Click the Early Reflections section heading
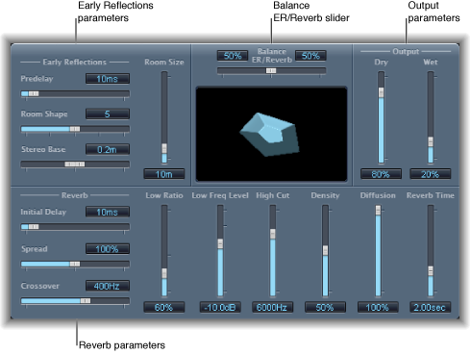Image resolution: width=471 pixels, height=354 pixels. pos(75,62)
